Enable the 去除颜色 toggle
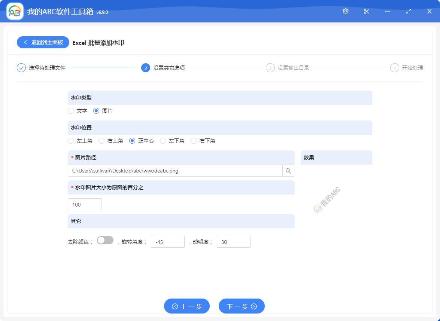The height and width of the screenshot is (321, 440). point(105,240)
